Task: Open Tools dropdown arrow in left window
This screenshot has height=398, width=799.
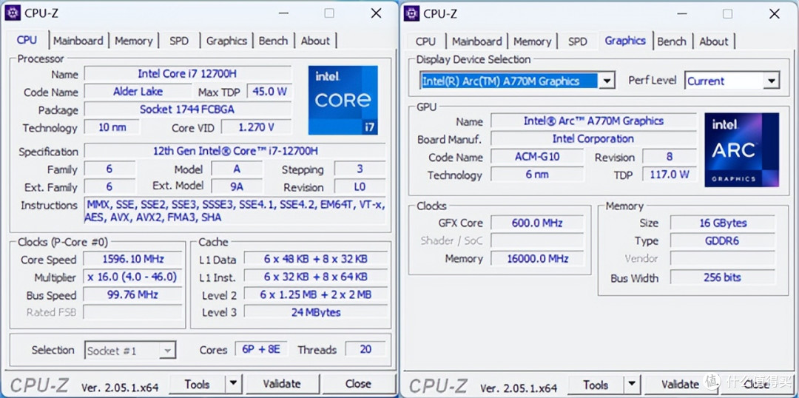Action: click(x=233, y=383)
